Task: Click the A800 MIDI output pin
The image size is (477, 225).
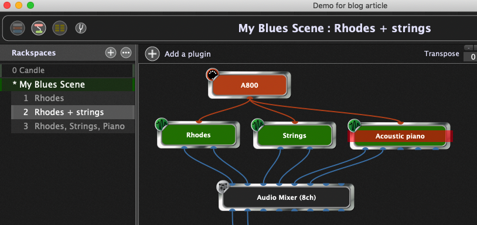Action: pos(250,99)
